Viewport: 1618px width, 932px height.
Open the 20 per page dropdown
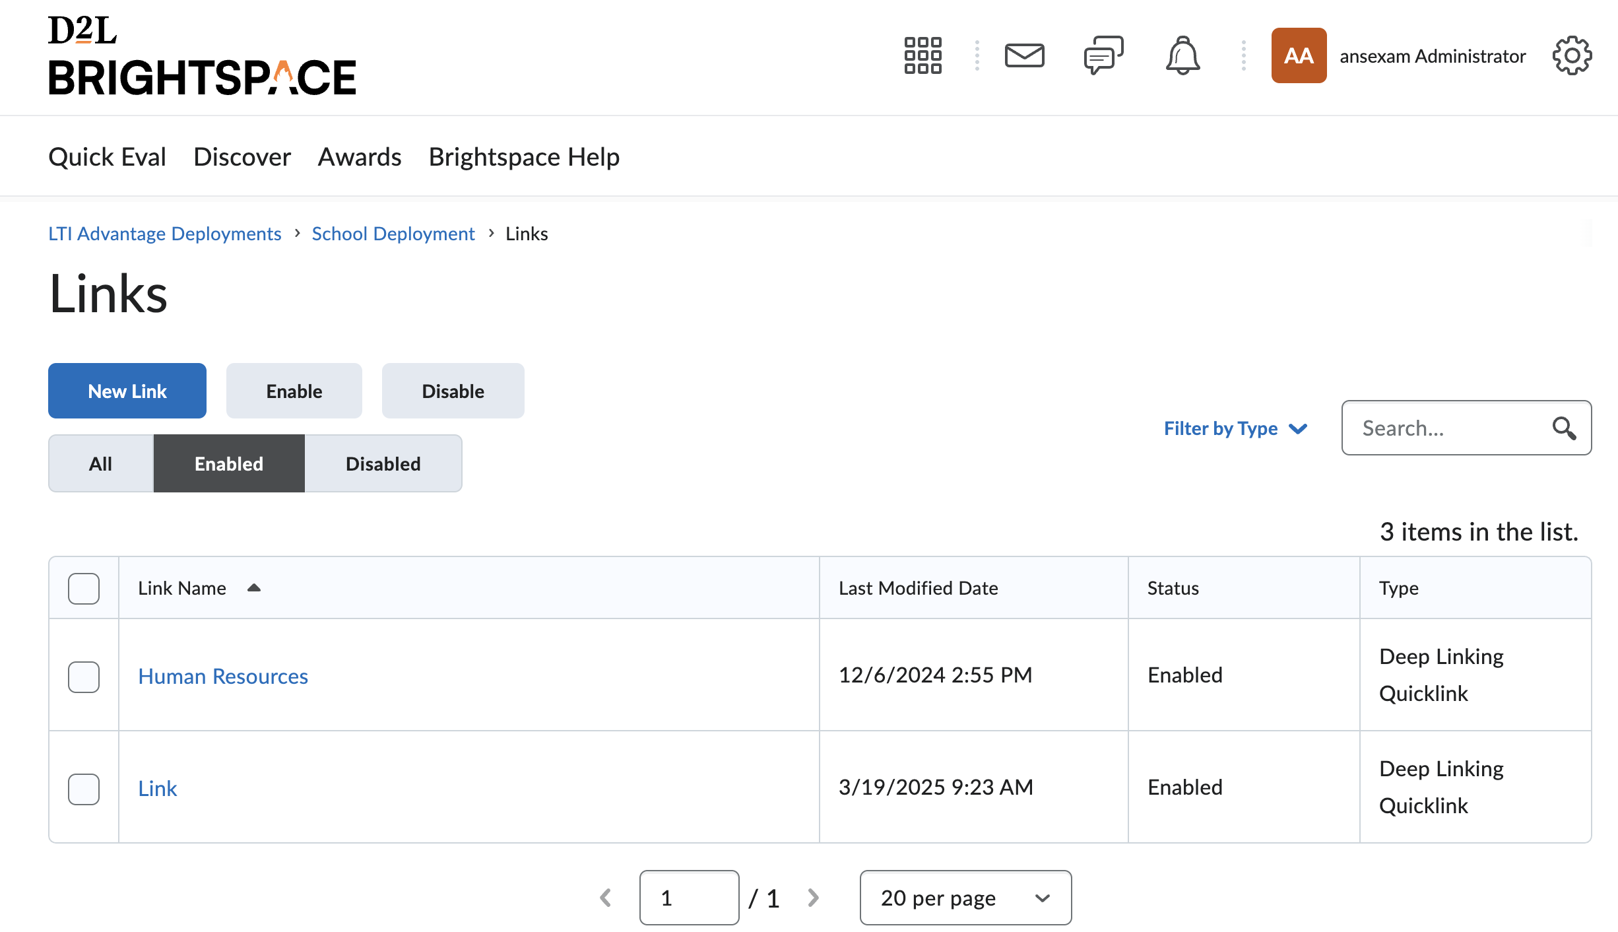(x=965, y=898)
